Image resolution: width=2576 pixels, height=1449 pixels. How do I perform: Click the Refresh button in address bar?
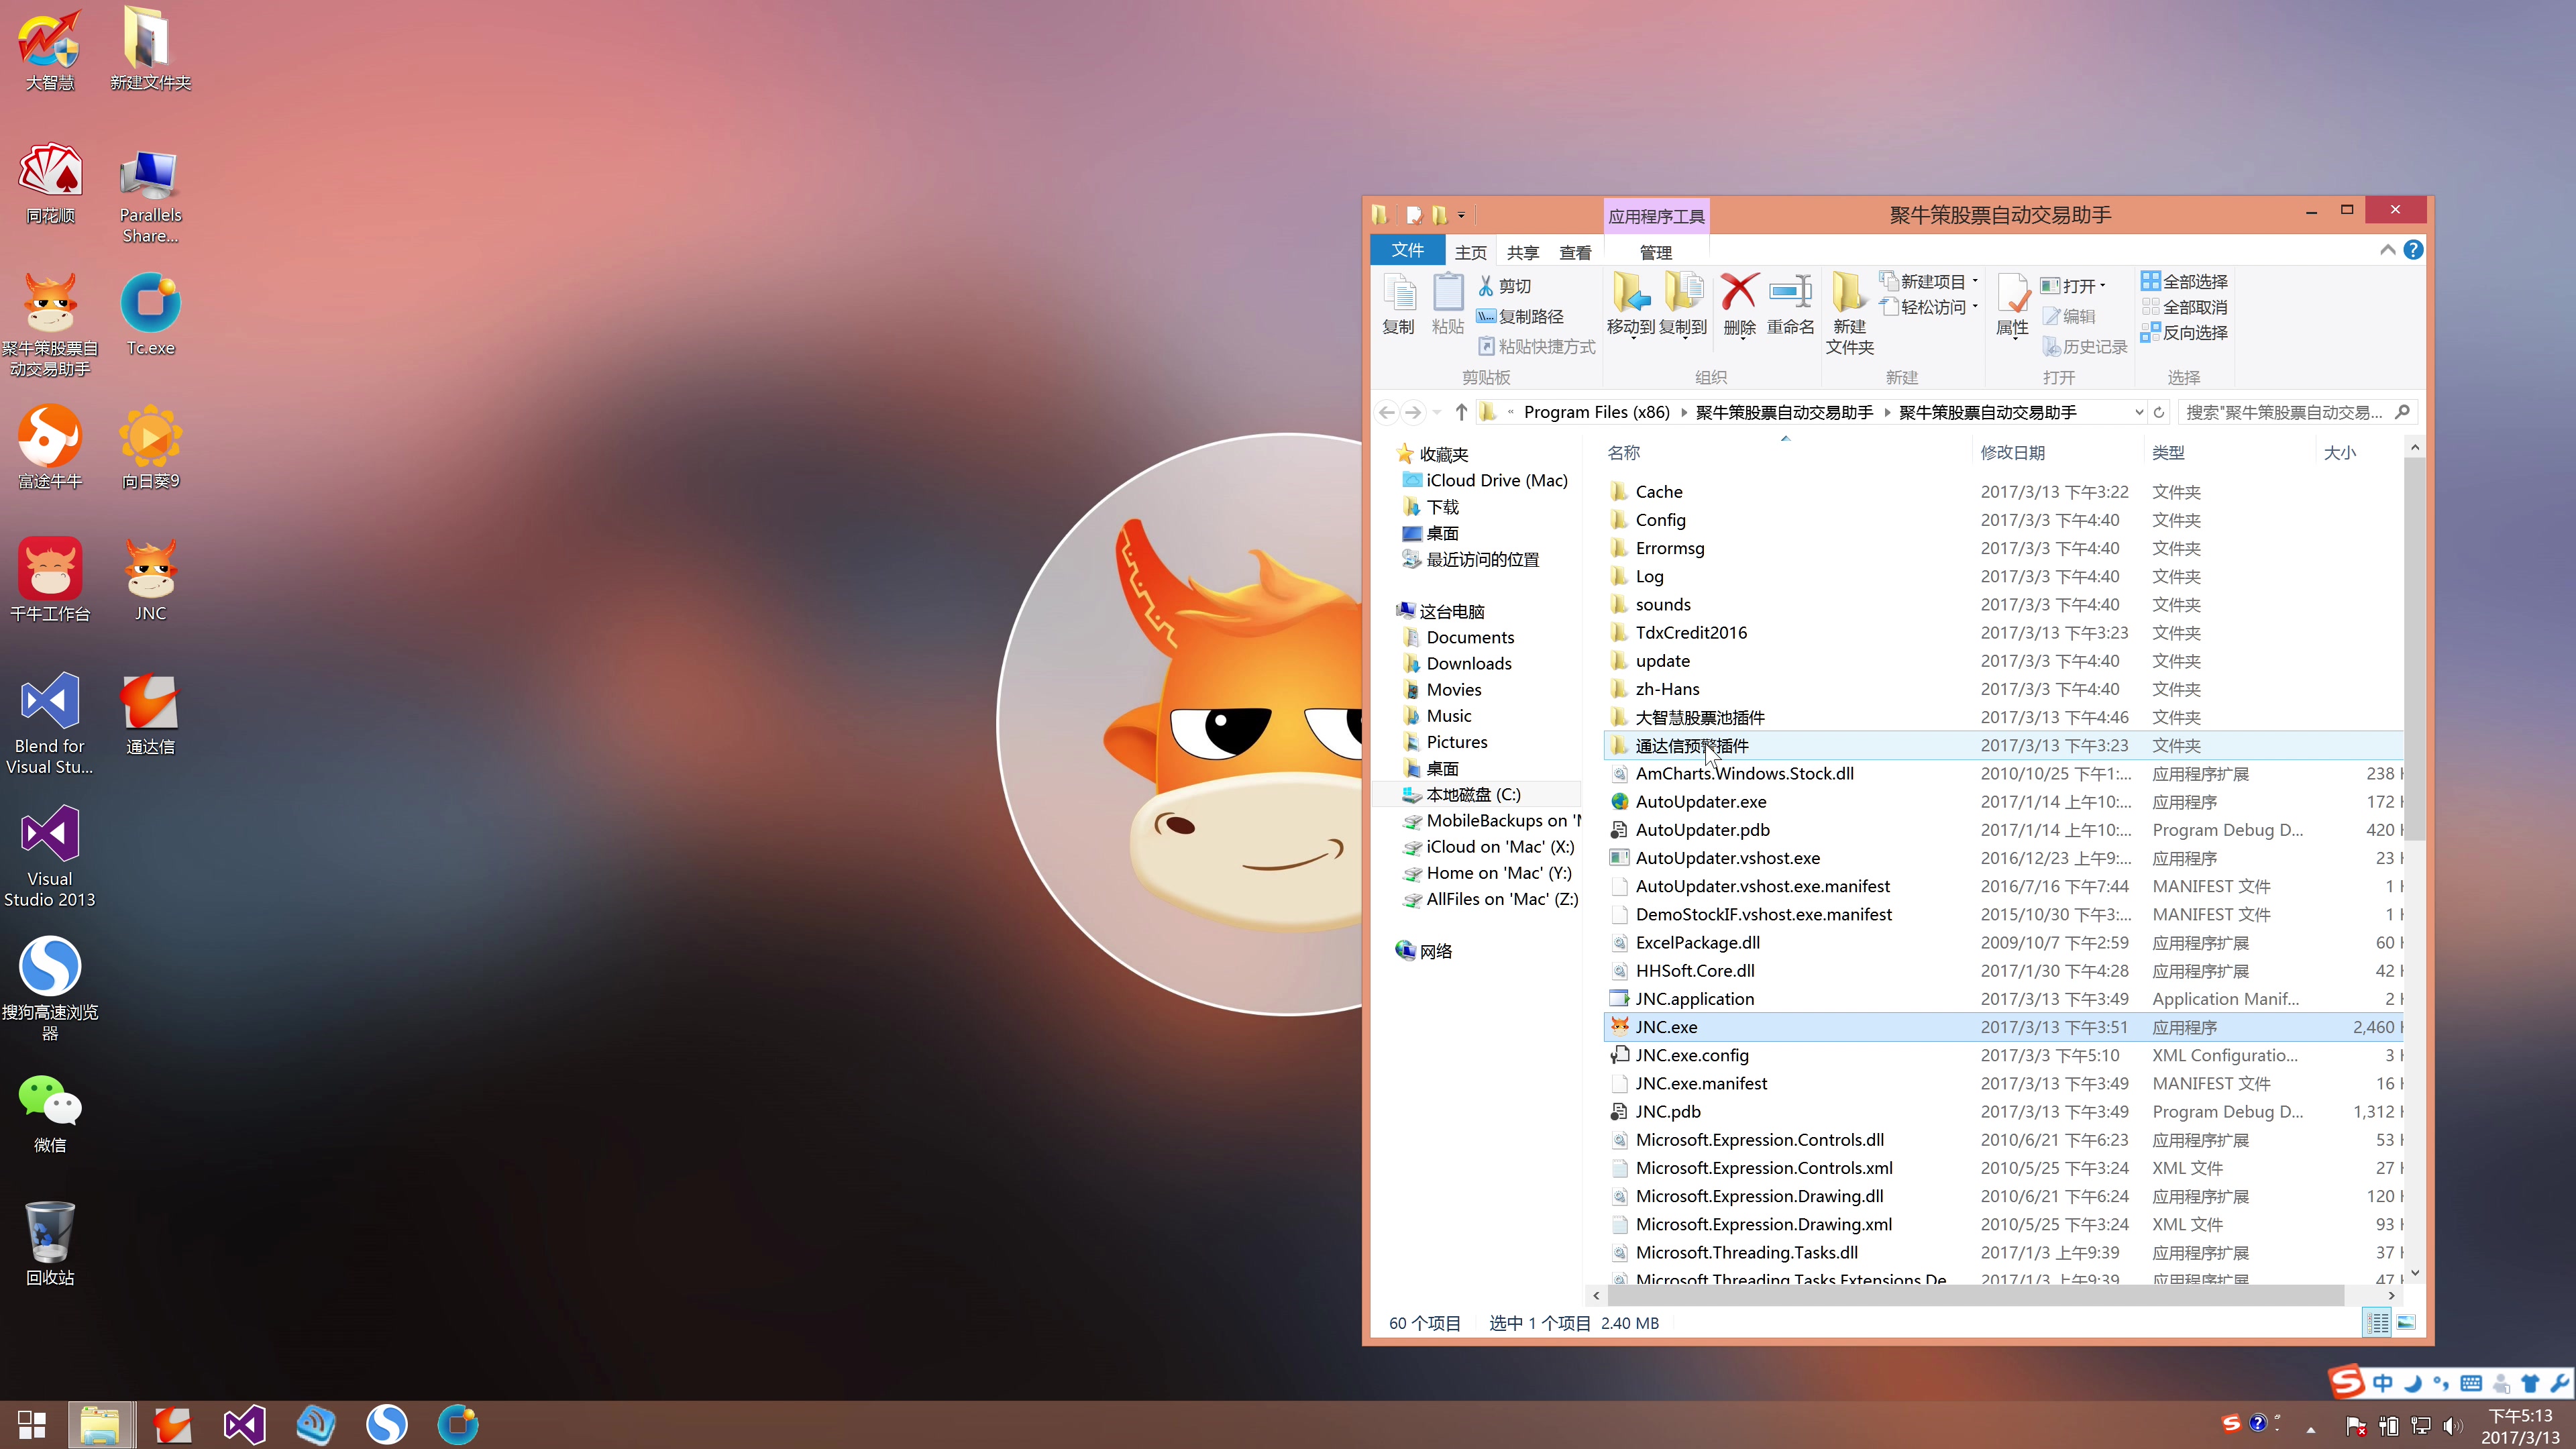click(2159, 412)
